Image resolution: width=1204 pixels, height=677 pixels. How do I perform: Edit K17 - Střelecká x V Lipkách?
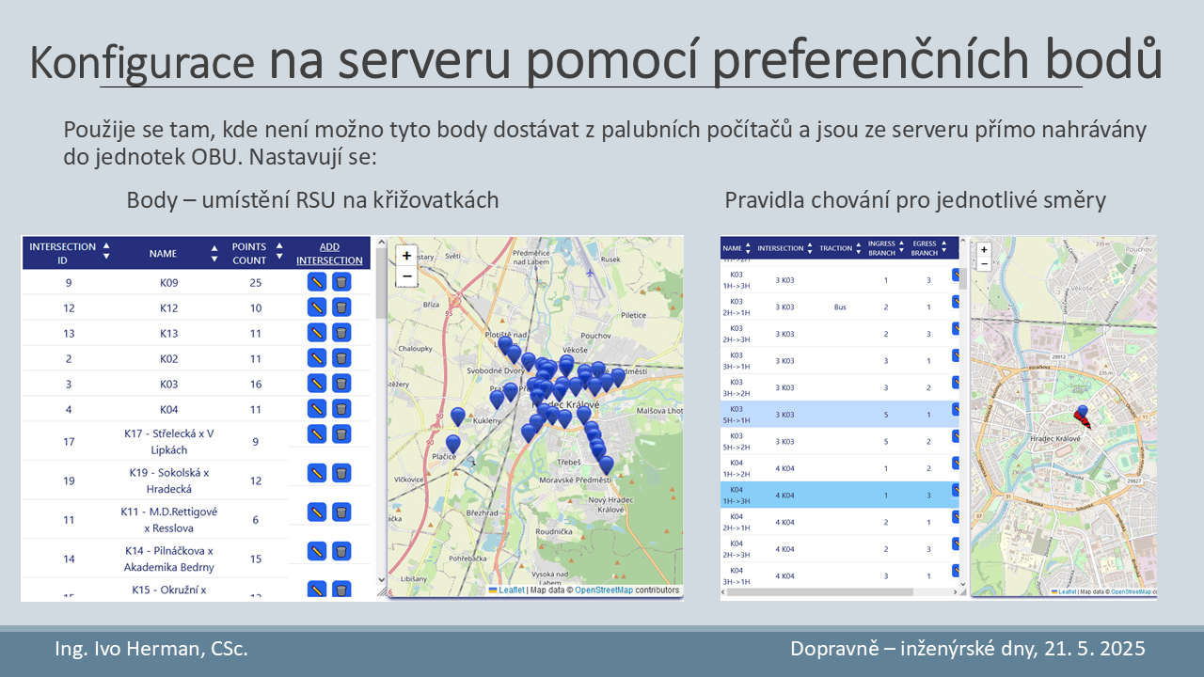click(317, 434)
